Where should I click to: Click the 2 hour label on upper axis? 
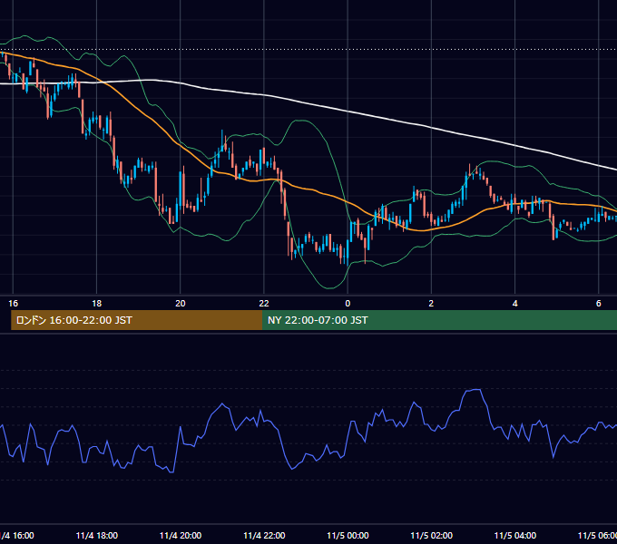(431, 304)
